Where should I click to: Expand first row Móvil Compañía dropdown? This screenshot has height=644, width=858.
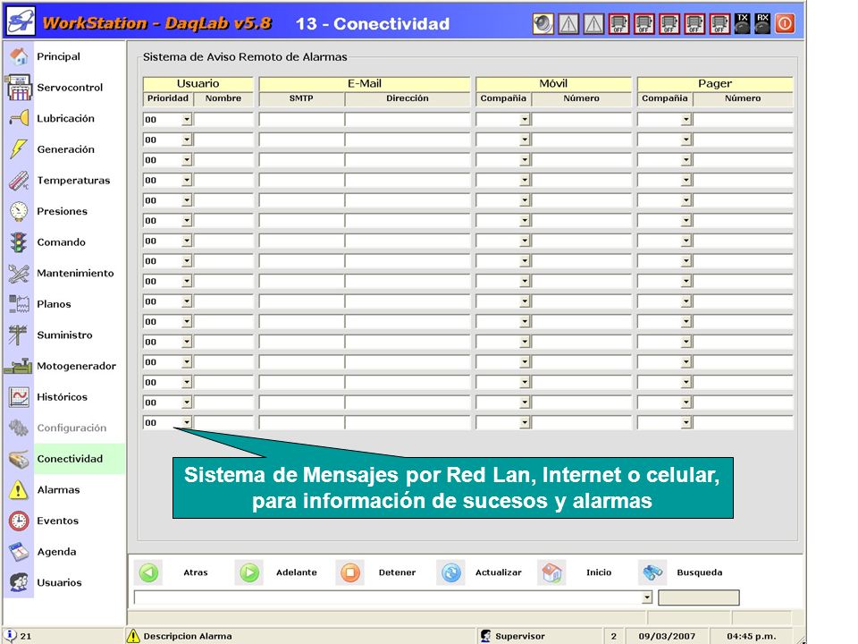coord(525,119)
